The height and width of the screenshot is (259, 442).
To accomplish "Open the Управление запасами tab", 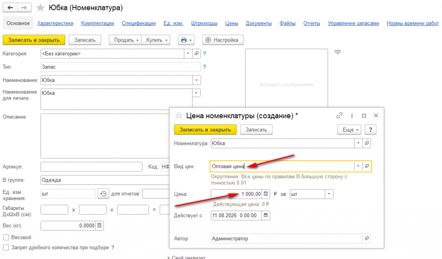I will (354, 23).
